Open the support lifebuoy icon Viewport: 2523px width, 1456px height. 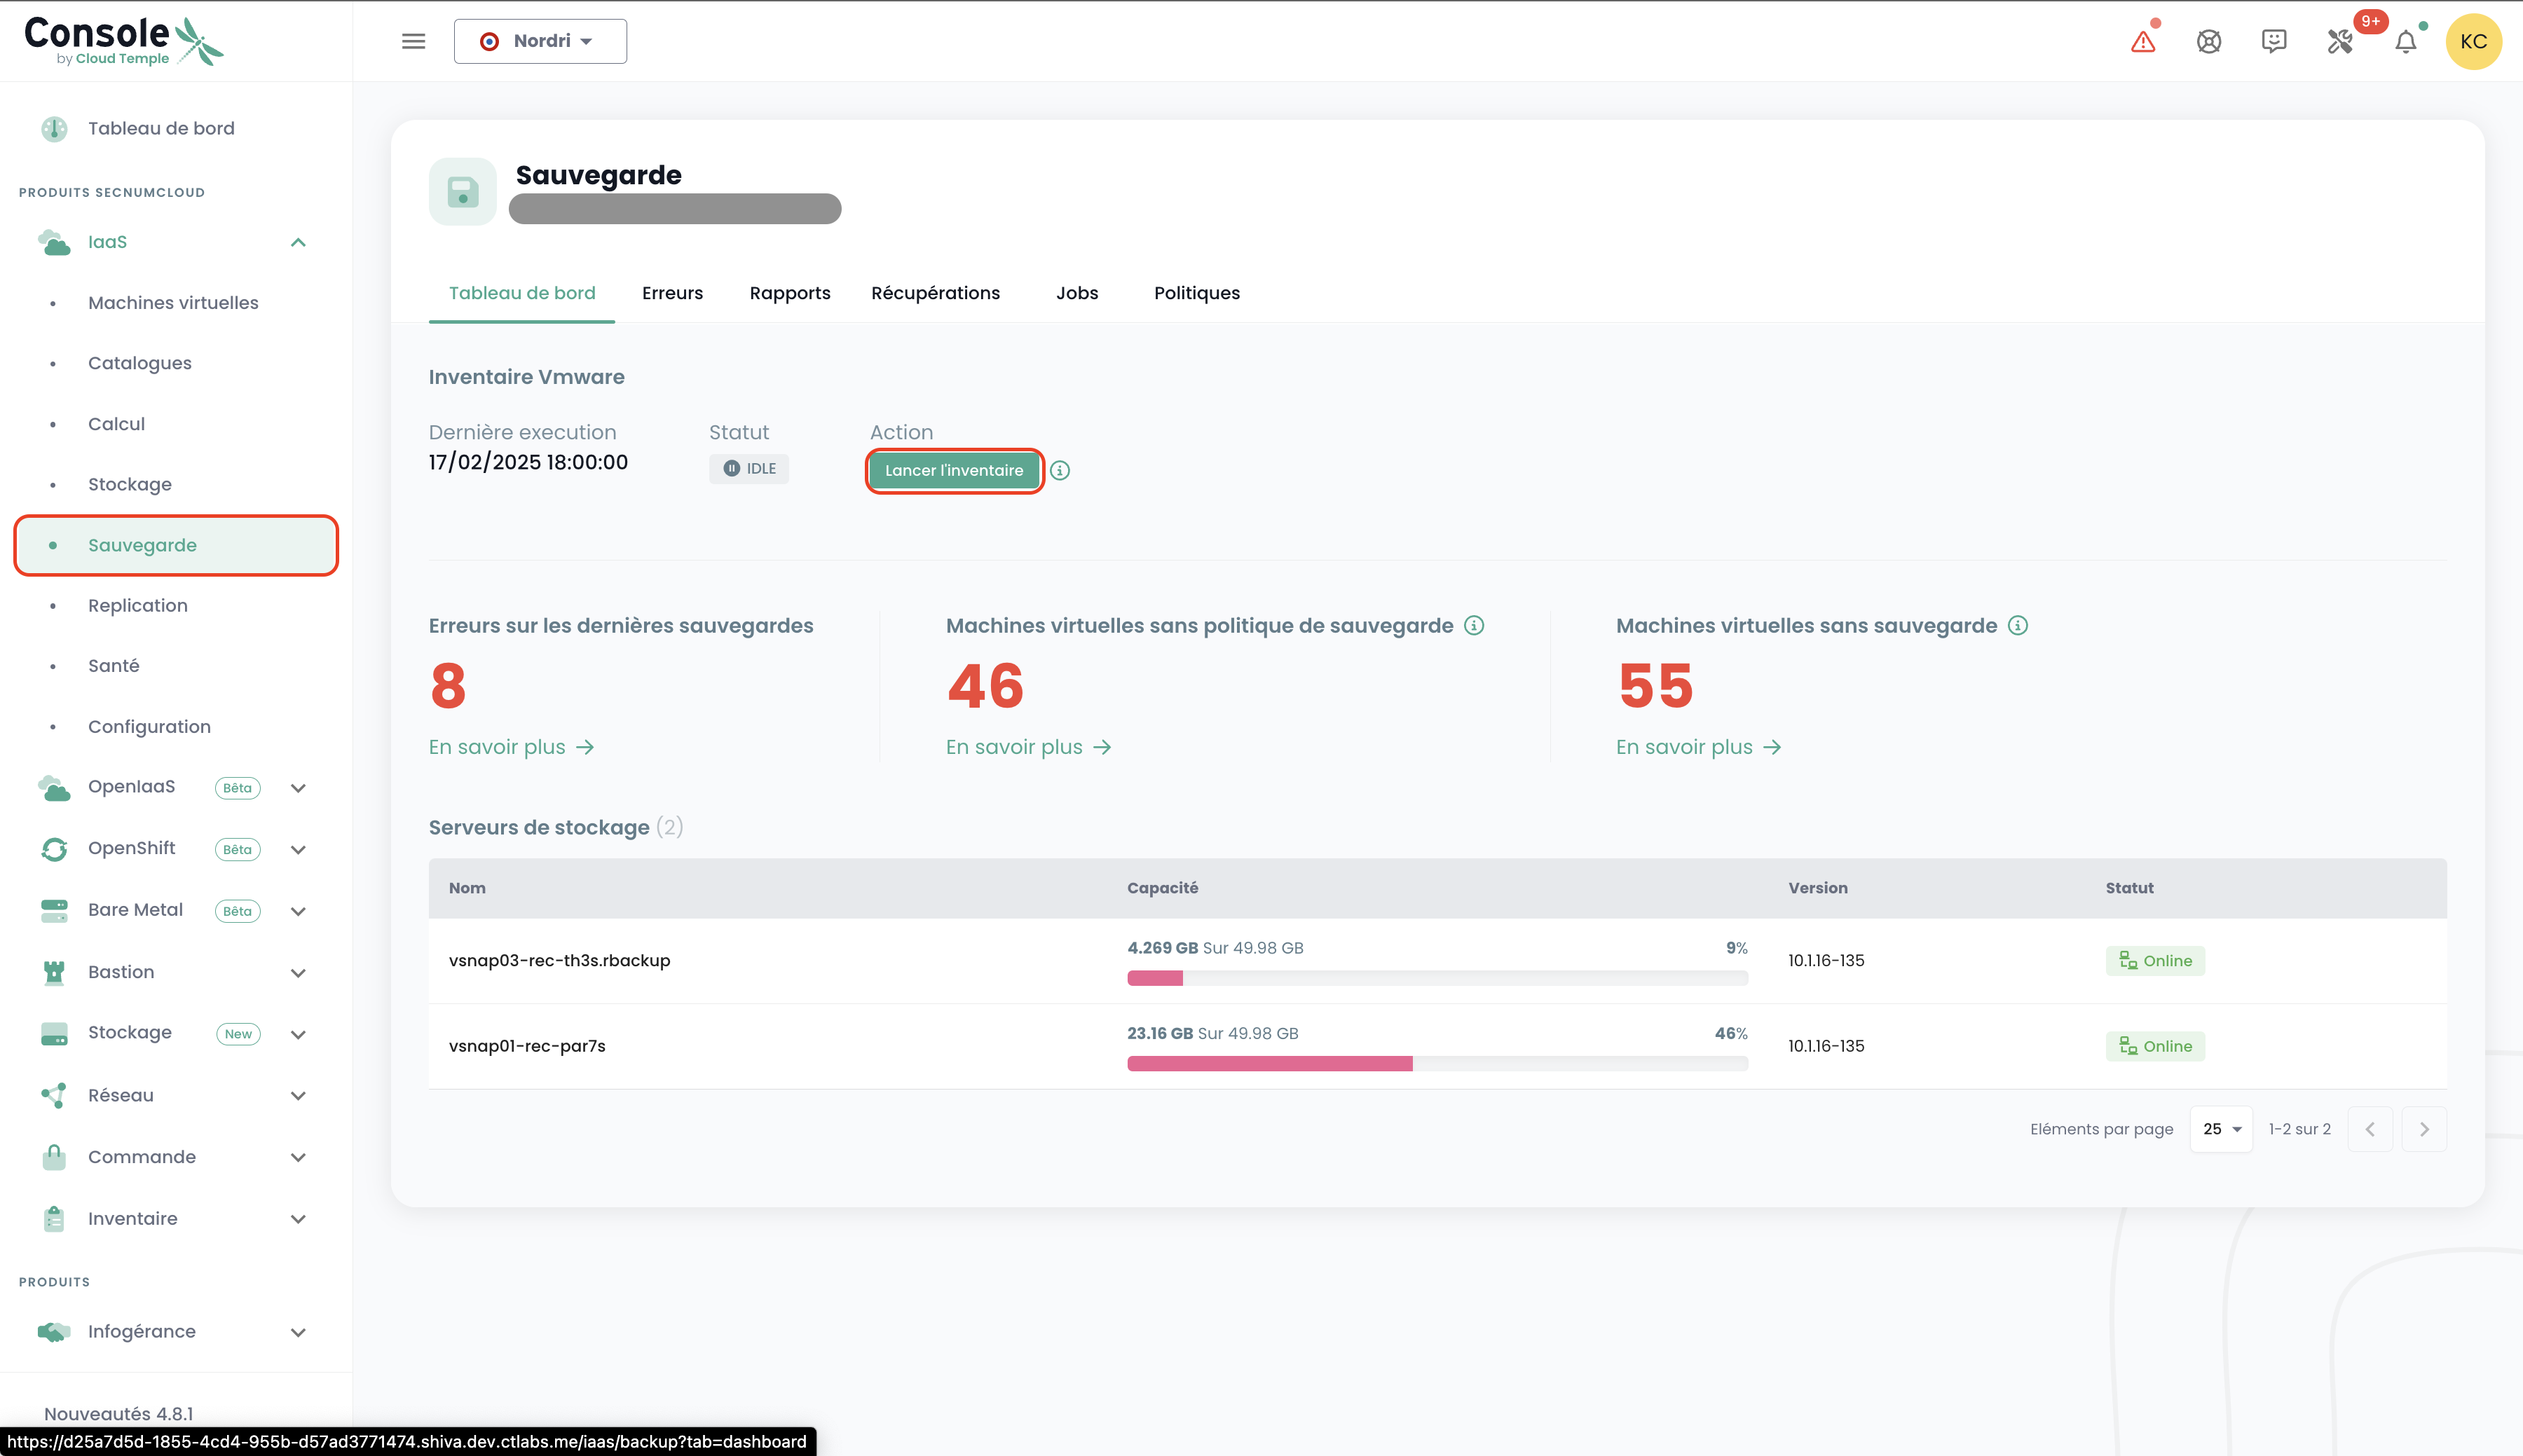coord(2208,42)
